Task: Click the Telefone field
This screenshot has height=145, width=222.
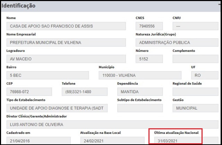Action: point(84,92)
